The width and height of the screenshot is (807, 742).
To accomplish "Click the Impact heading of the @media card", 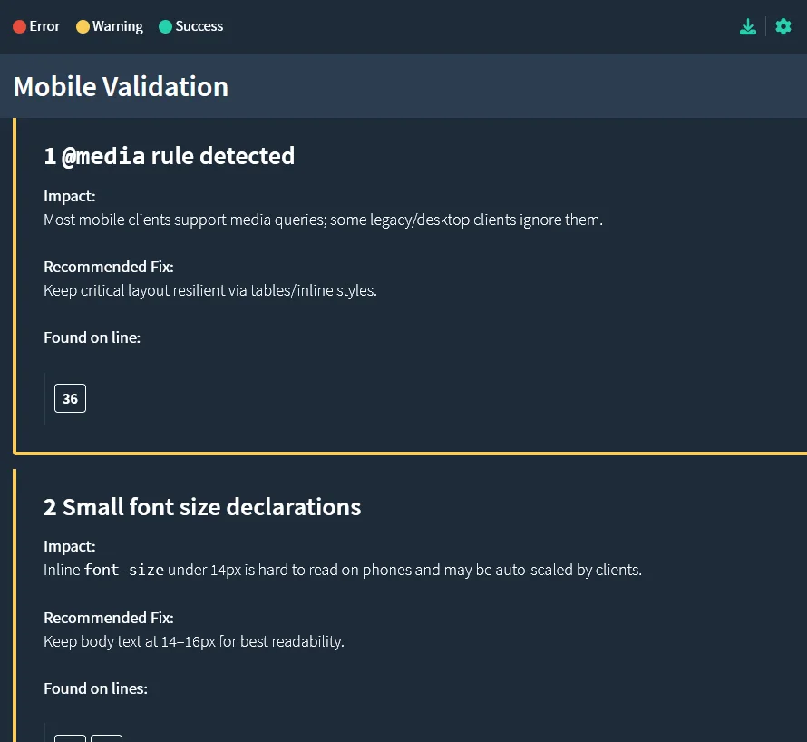I will (x=69, y=196).
